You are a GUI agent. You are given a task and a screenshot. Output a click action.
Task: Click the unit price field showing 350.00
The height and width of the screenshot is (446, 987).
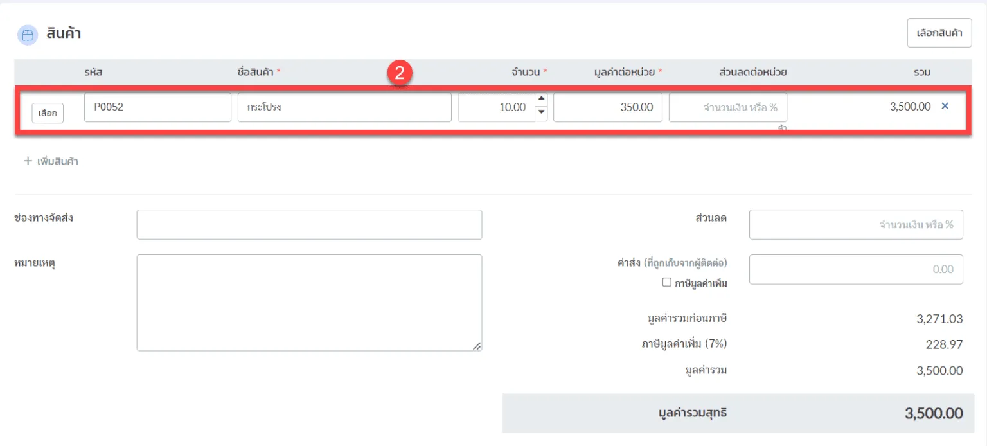pyautogui.click(x=607, y=107)
